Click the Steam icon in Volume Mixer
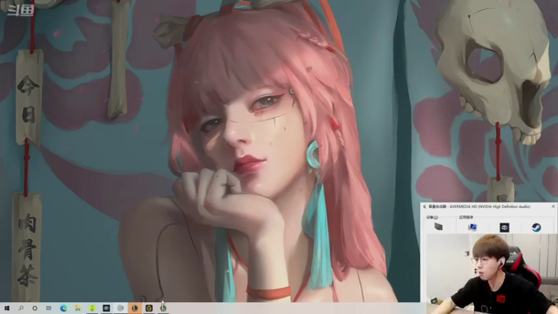Screen dimensions: 558x314 pos(536,227)
